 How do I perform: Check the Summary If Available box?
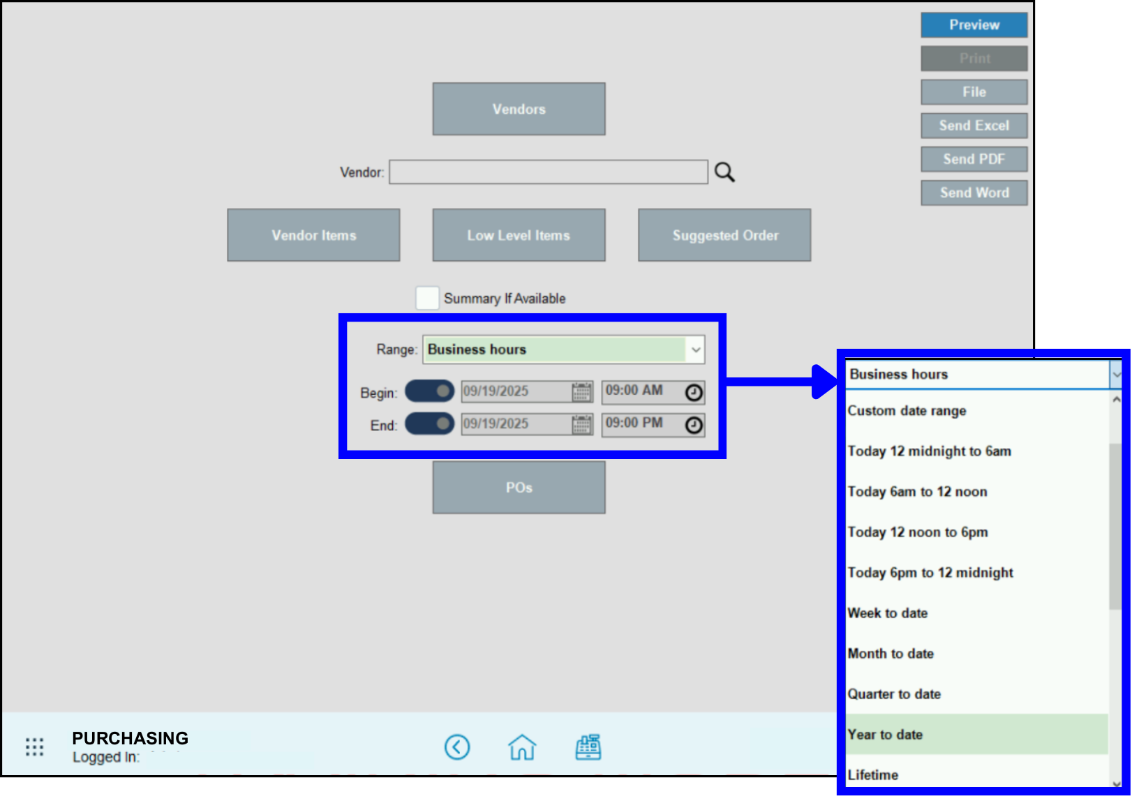coord(427,298)
